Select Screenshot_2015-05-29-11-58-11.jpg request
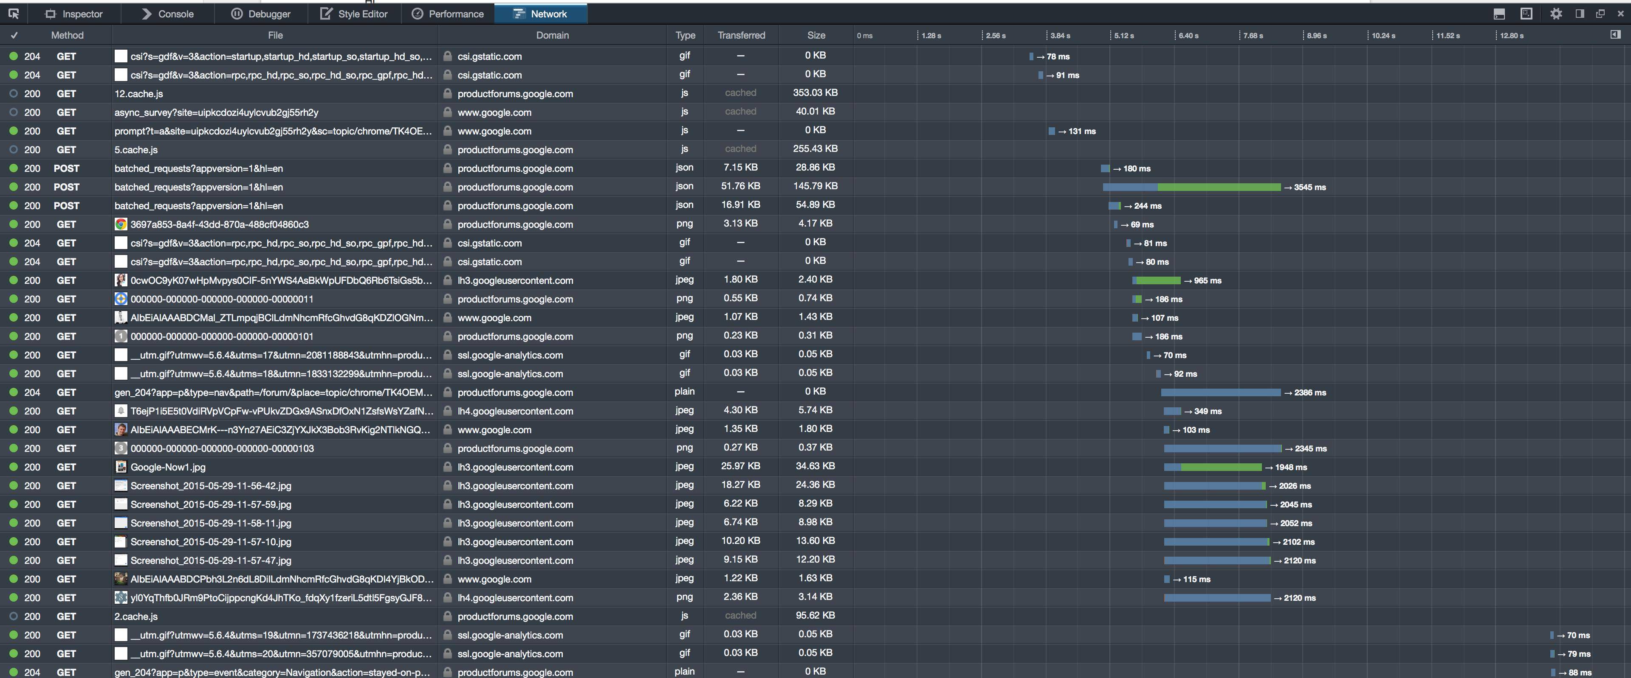Viewport: 1631px width, 678px height. coord(815,523)
